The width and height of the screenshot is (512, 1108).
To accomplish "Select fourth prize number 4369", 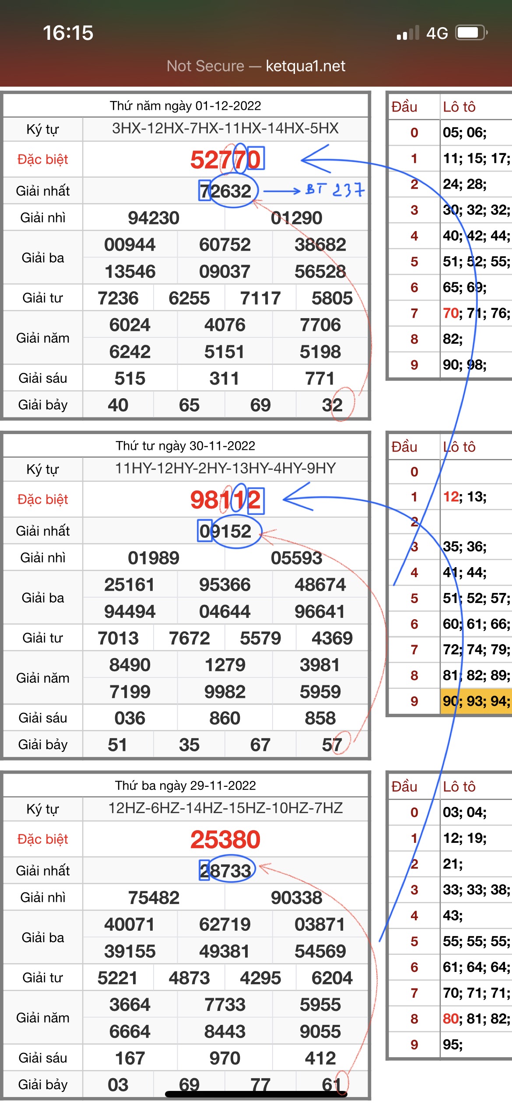I will point(332,638).
